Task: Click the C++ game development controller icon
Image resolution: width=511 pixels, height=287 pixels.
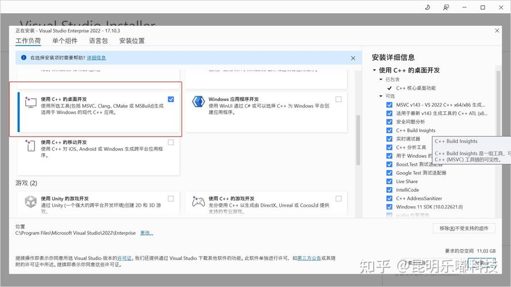Action: (198, 201)
